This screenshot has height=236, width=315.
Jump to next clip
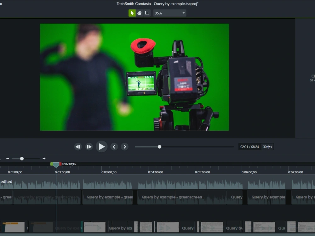125,147
